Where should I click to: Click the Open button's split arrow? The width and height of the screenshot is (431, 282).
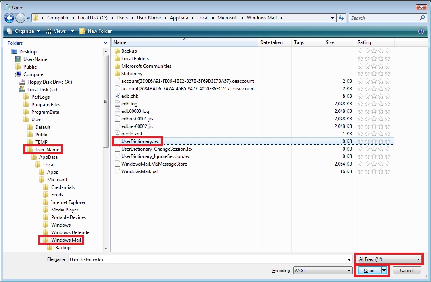(384, 271)
